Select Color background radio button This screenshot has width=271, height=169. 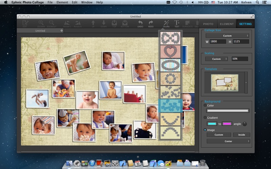point(205,105)
